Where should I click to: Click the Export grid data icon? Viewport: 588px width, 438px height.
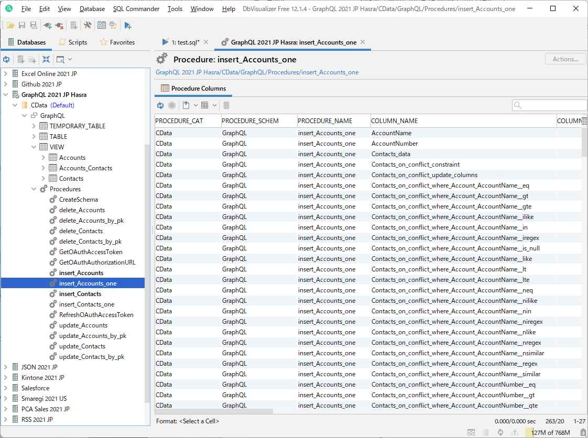click(x=186, y=105)
